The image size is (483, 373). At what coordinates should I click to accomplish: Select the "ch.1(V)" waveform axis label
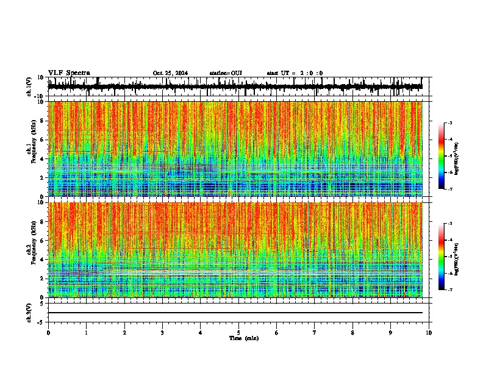[x=29, y=87]
